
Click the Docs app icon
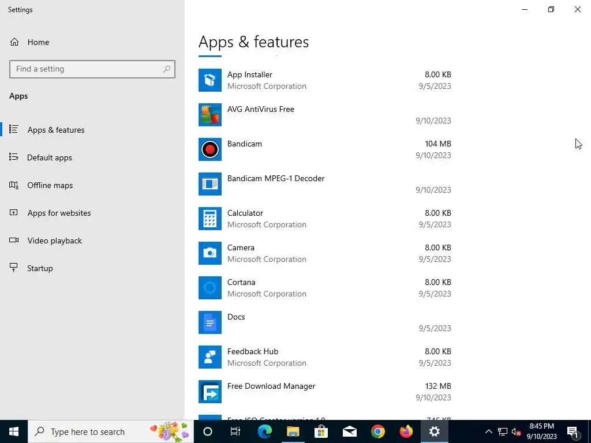210,323
